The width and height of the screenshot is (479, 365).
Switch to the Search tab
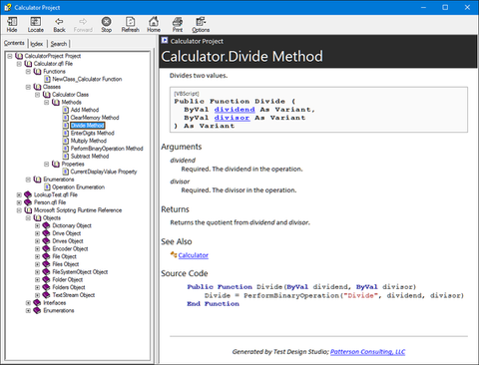coord(59,44)
